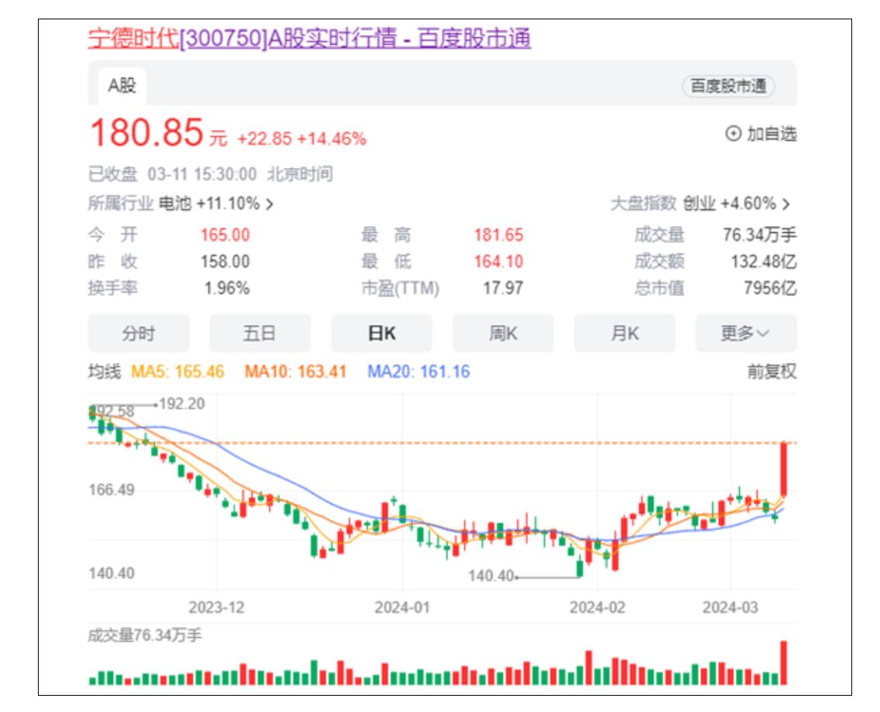880x712 pixels.
Task: Click the current price 180.85
Action: [x=146, y=133]
